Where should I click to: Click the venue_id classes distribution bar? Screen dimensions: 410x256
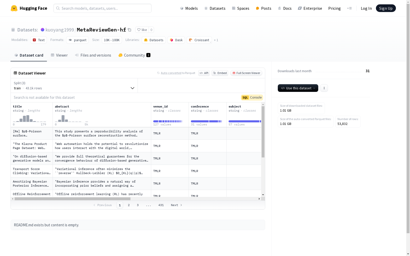pos(168,121)
